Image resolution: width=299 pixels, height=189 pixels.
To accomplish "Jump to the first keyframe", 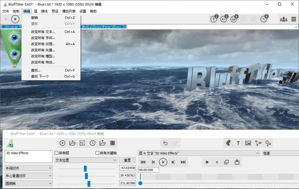I will pyautogui.click(x=143, y=162).
